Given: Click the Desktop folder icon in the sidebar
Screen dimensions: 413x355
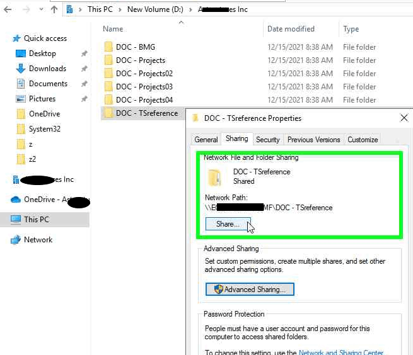Looking at the screenshot, I should 21,54.
